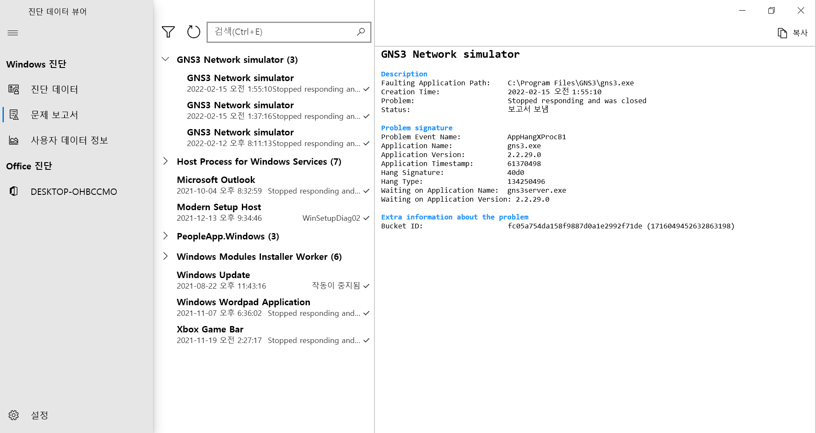Click the Hang Signature value 40d0
Image resolution: width=816 pixels, height=433 pixels.
click(x=516, y=172)
